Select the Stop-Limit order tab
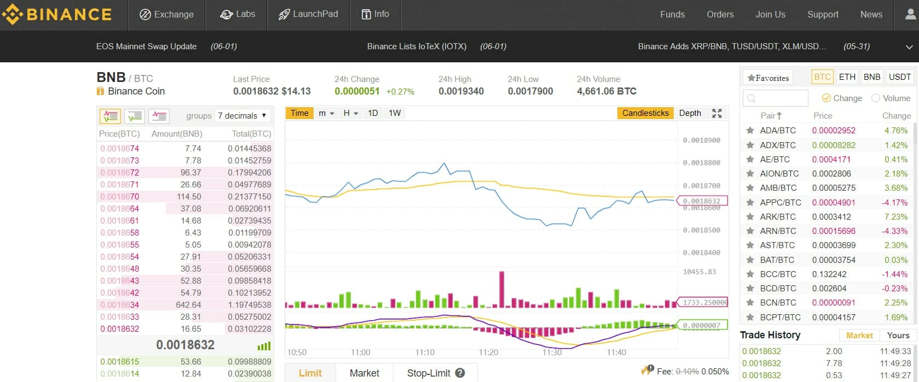The image size is (919, 382). 436,373
